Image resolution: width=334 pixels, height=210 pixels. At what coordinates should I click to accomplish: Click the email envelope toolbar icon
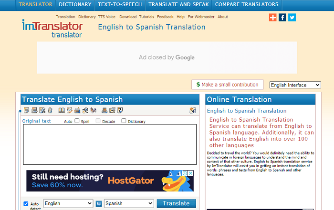pyautogui.click(x=112, y=110)
